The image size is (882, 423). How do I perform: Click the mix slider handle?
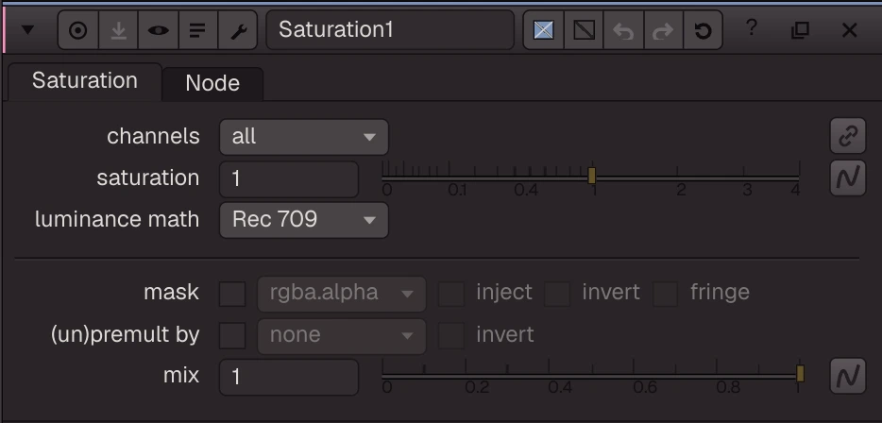(800, 374)
